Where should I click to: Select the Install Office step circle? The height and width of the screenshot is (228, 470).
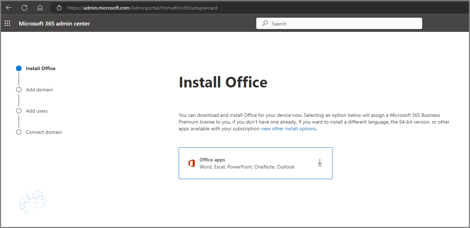(x=19, y=68)
